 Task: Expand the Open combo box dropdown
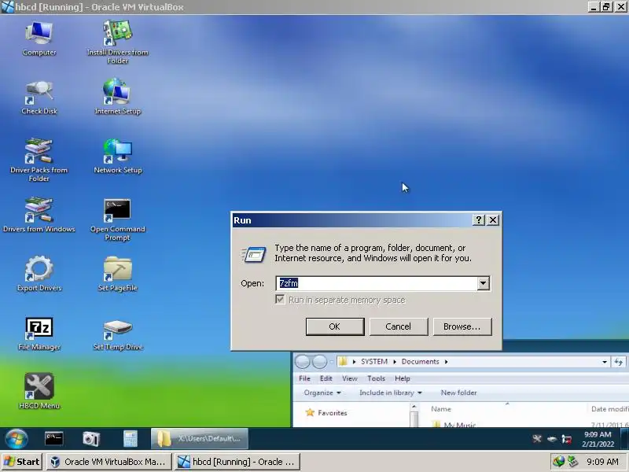483,283
